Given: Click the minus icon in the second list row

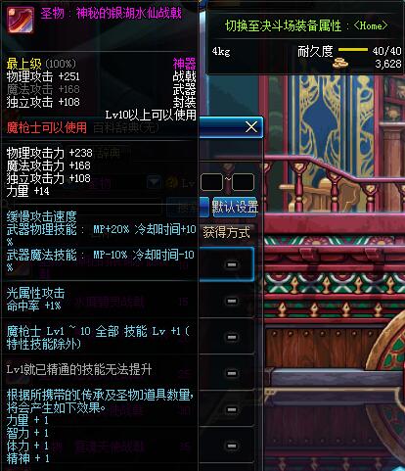Looking at the screenshot, I should 232,301.
